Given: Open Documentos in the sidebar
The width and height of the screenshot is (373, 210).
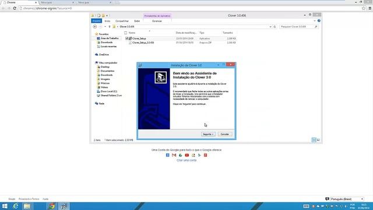Looking at the screenshot, I should click(107, 71).
